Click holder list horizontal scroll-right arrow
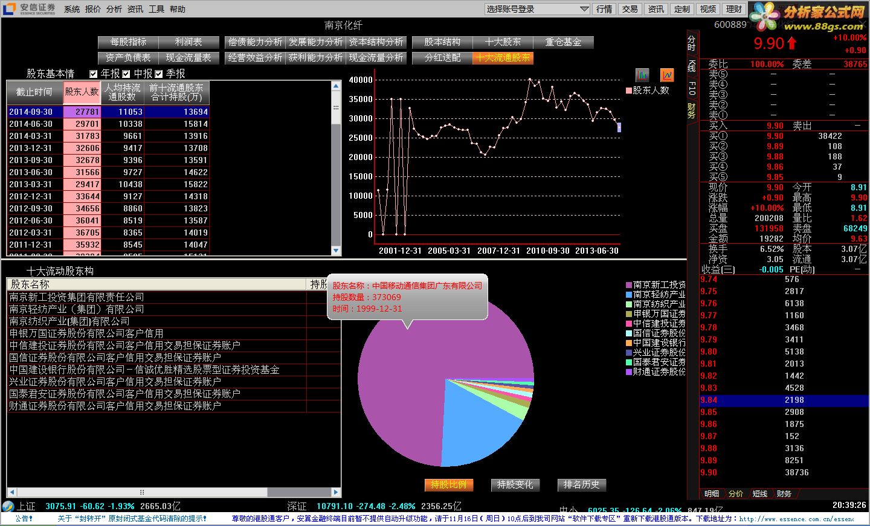Viewport: 870px width, 526px height. point(337,492)
